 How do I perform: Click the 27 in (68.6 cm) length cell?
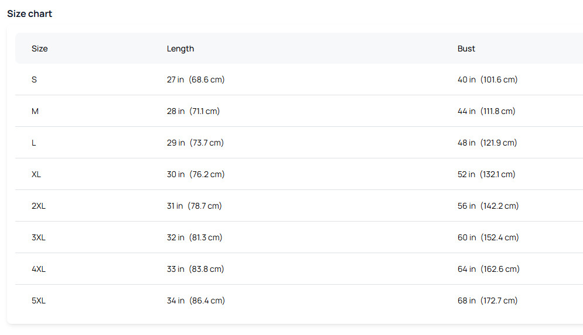(196, 80)
